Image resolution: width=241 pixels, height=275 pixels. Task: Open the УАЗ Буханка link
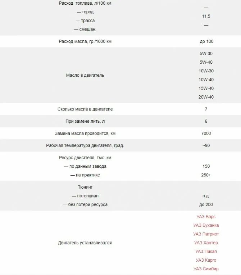tap(206, 225)
